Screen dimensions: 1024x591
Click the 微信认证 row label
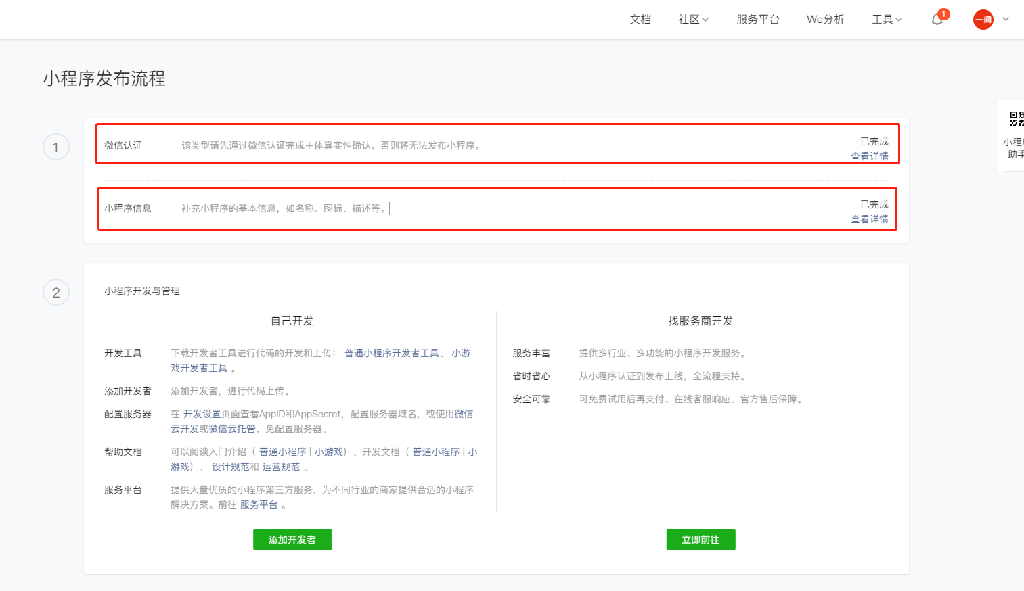[x=123, y=145]
